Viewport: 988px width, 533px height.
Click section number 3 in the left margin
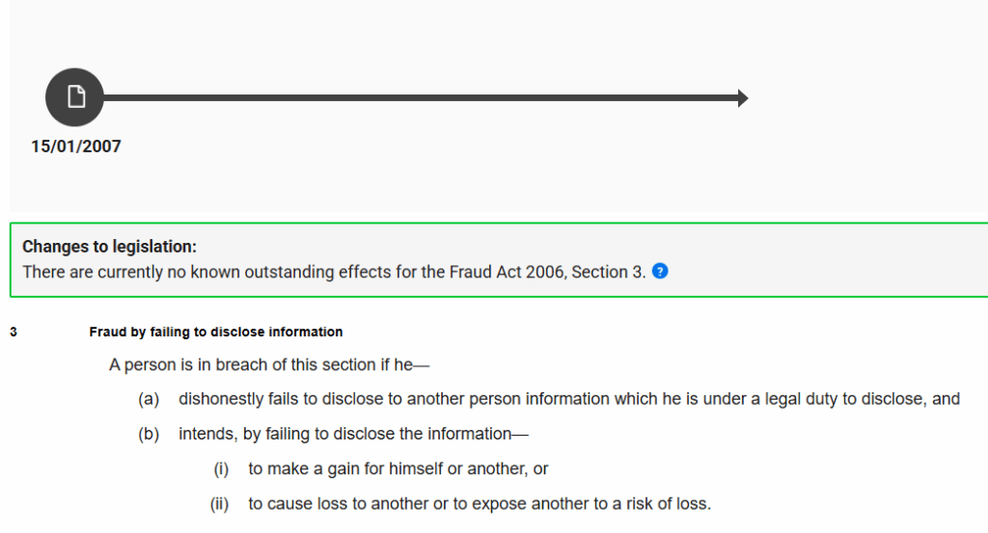coord(14,333)
